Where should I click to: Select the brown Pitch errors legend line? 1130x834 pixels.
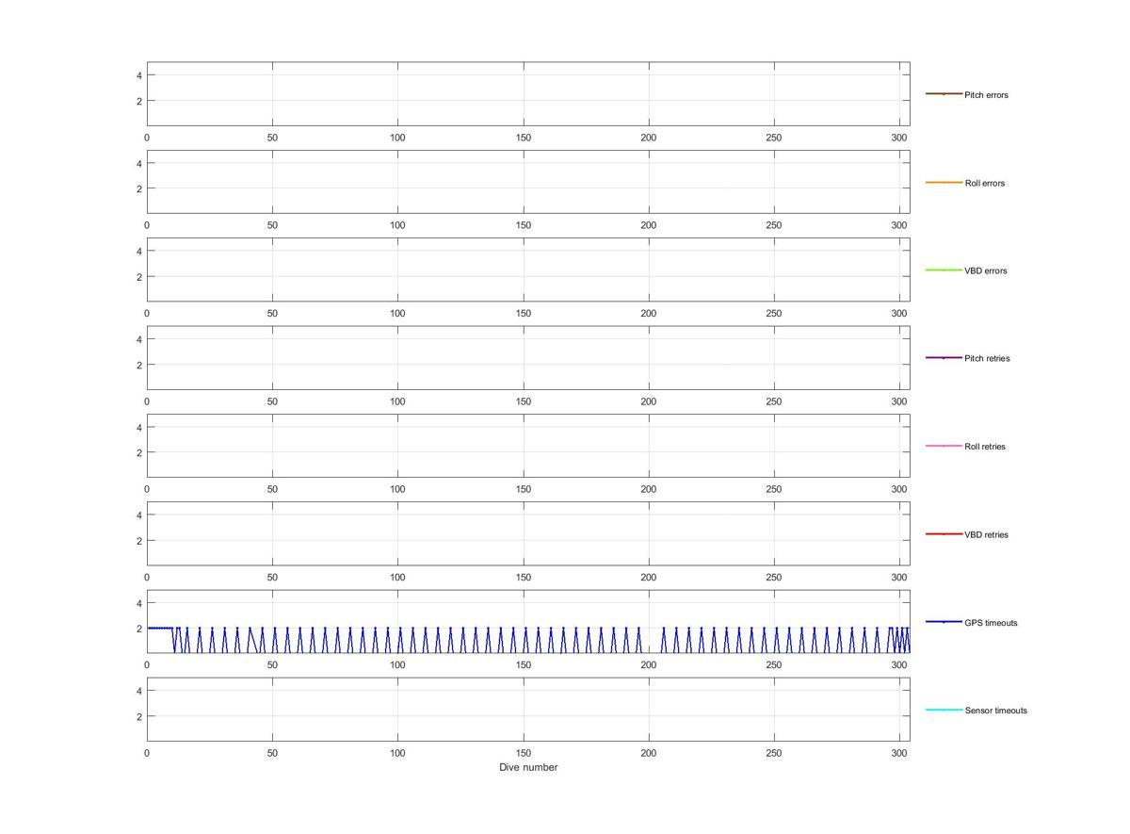[944, 94]
